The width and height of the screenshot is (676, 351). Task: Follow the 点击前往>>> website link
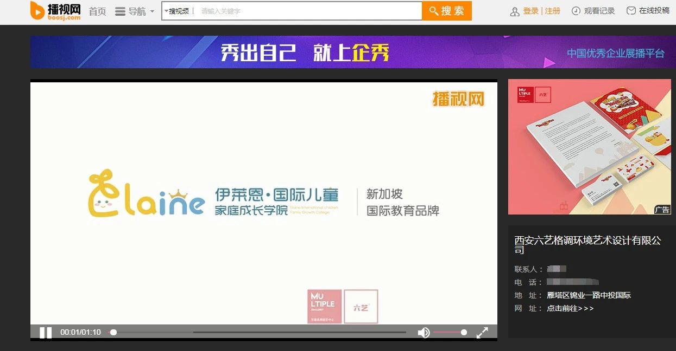click(570, 308)
